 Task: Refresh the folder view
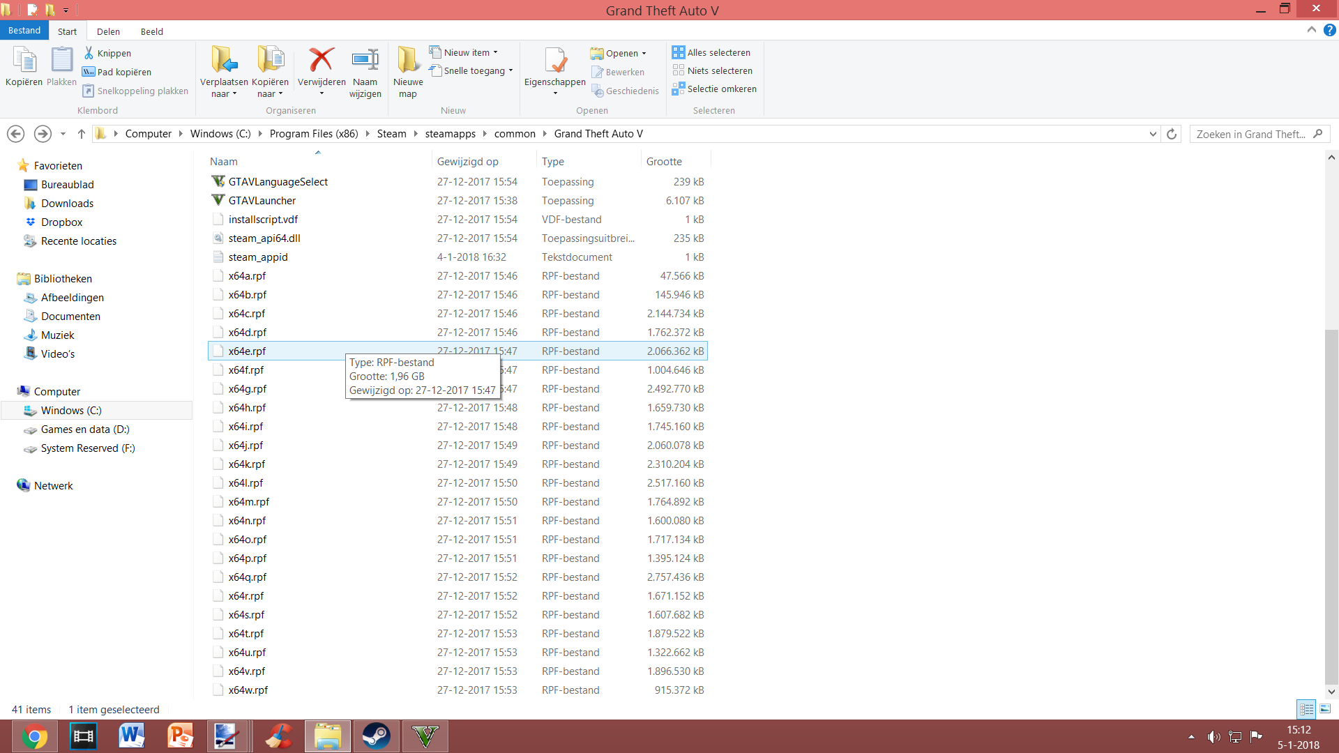(x=1172, y=134)
